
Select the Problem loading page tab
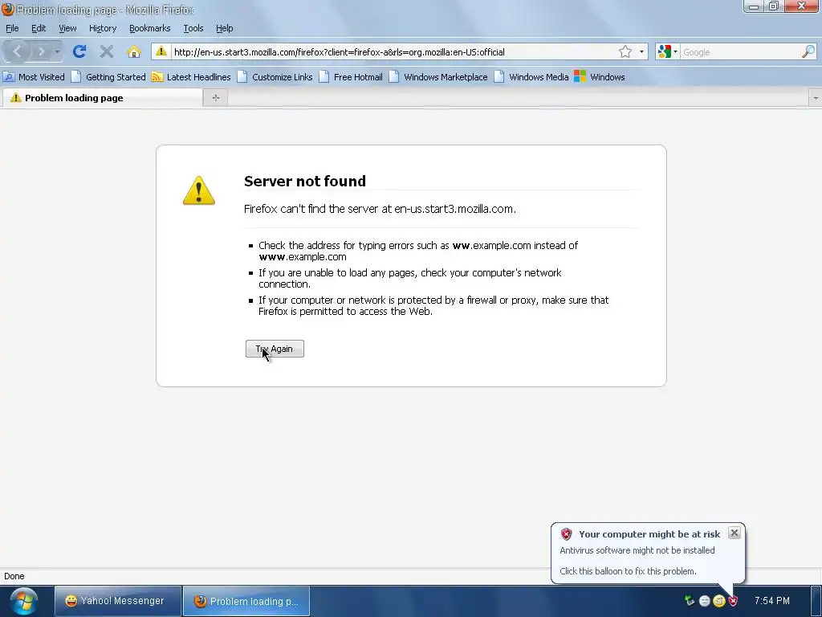(102, 97)
